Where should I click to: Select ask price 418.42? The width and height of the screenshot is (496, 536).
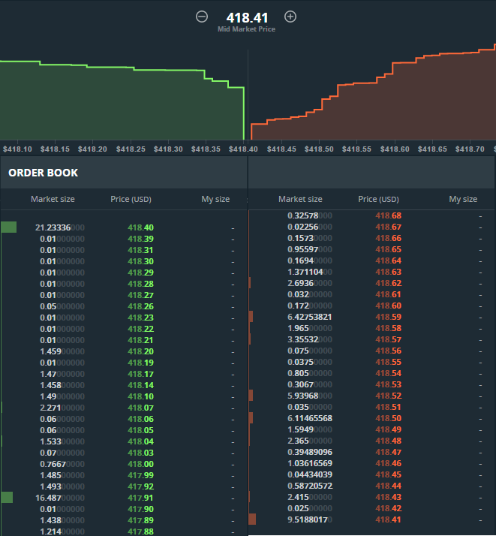(x=389, y=508)
